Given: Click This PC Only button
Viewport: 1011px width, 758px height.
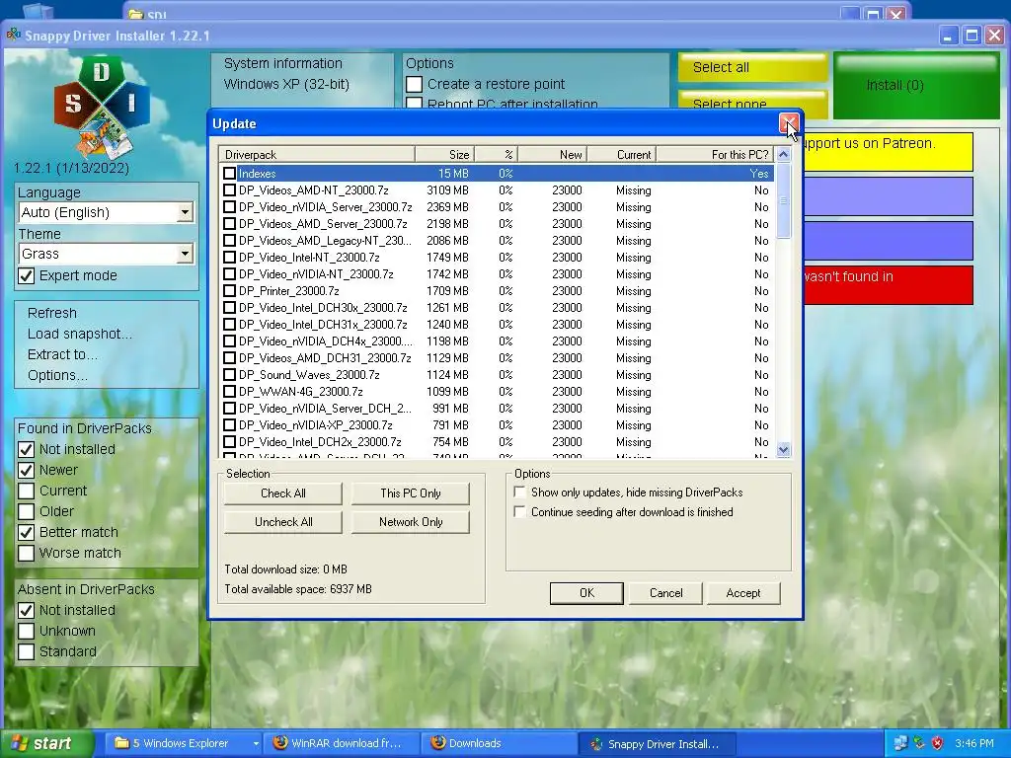Looking at the screenshot, I should coord(410,493).
